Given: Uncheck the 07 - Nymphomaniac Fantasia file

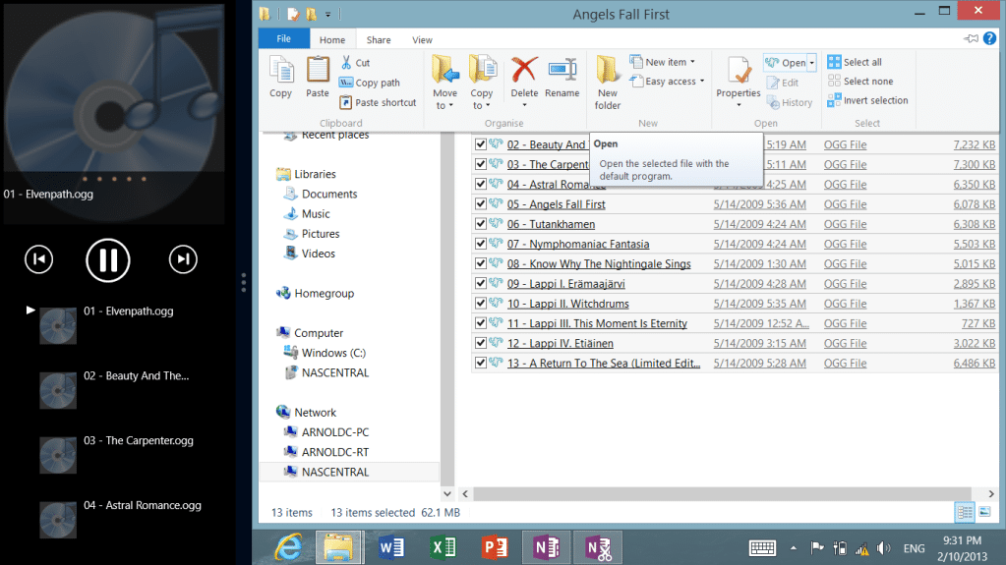Looking at the screenshot, I should [x=480, y=244].
